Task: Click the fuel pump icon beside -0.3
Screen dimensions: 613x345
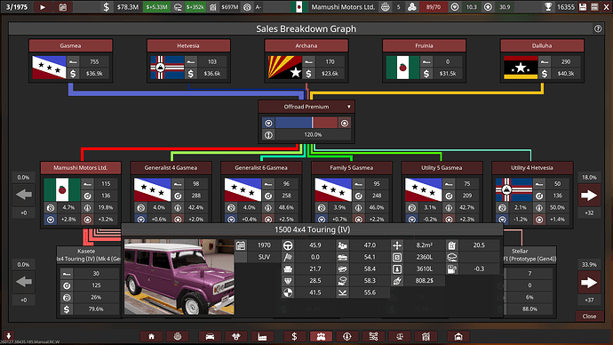Action: (452, 269)
